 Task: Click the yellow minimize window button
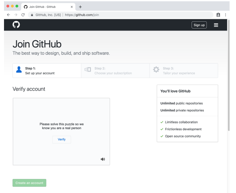(x=12, y=6)
